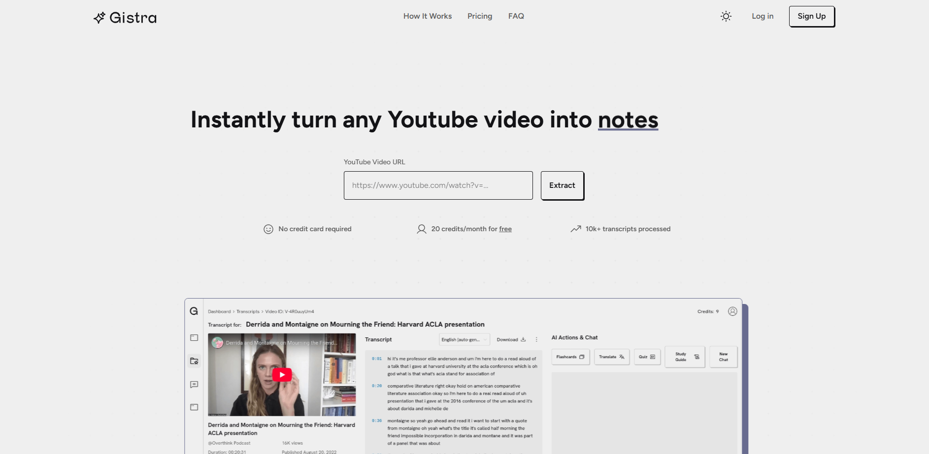Open the Study Guide action

685,357
